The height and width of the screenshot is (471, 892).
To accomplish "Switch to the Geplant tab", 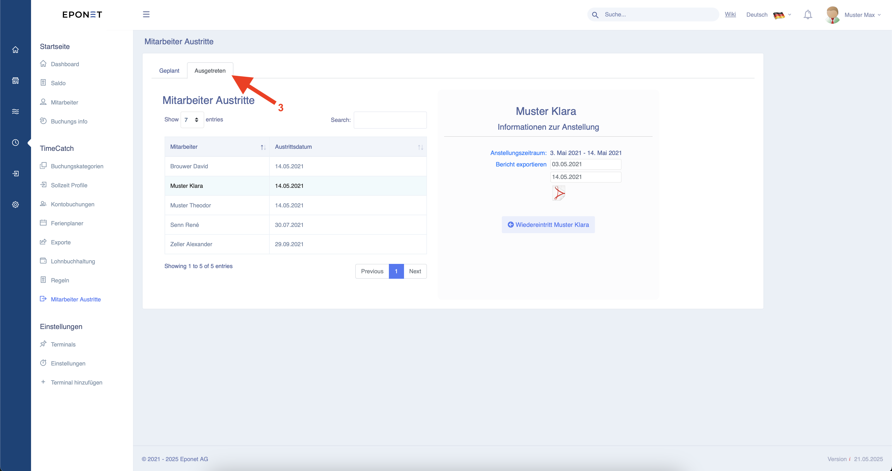I will coord(169,71).
